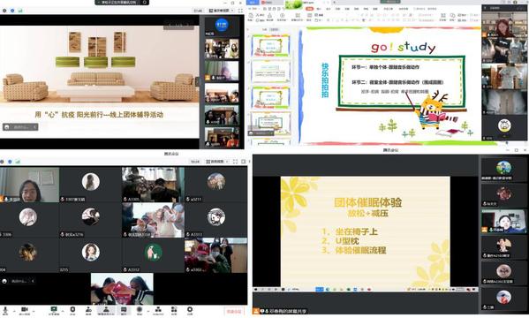Click the microphone mute icon in meeting toolbar
529x318 pixels.
[4, 310]
